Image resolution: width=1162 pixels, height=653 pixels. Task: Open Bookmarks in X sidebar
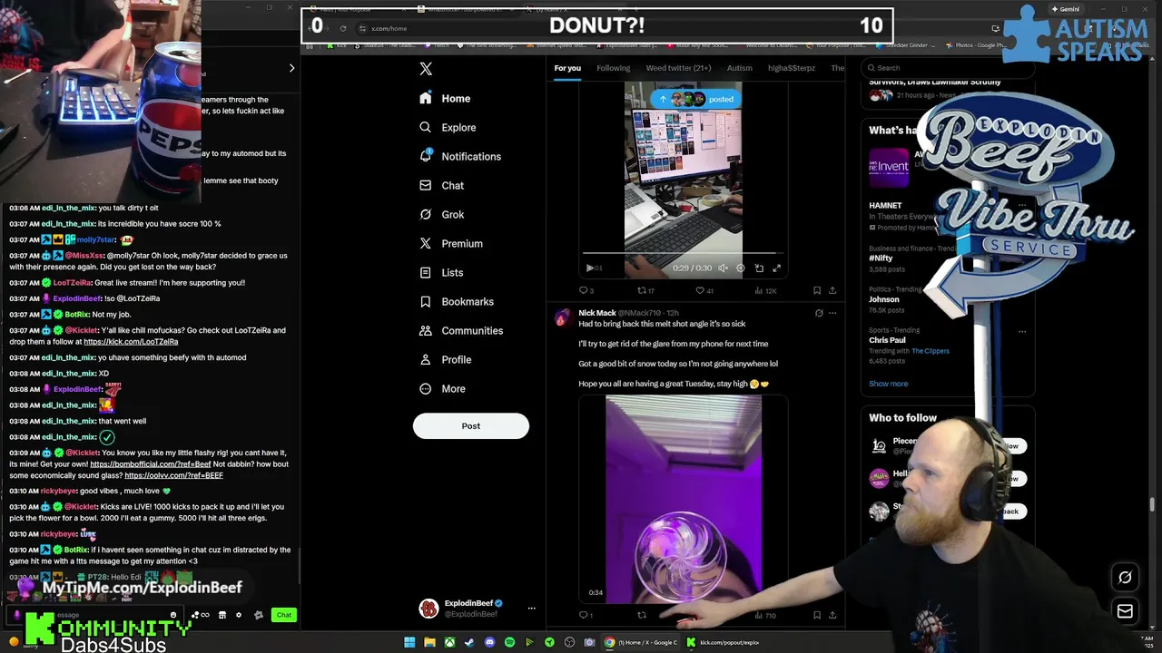(x=456, y=301)
